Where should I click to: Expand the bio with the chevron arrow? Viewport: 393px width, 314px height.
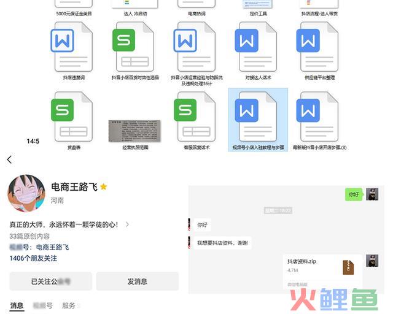[x=127, y=224]
